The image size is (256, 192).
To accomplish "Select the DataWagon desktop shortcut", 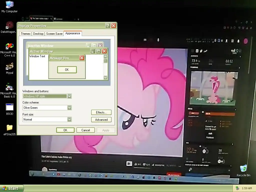I will (8, 27).
